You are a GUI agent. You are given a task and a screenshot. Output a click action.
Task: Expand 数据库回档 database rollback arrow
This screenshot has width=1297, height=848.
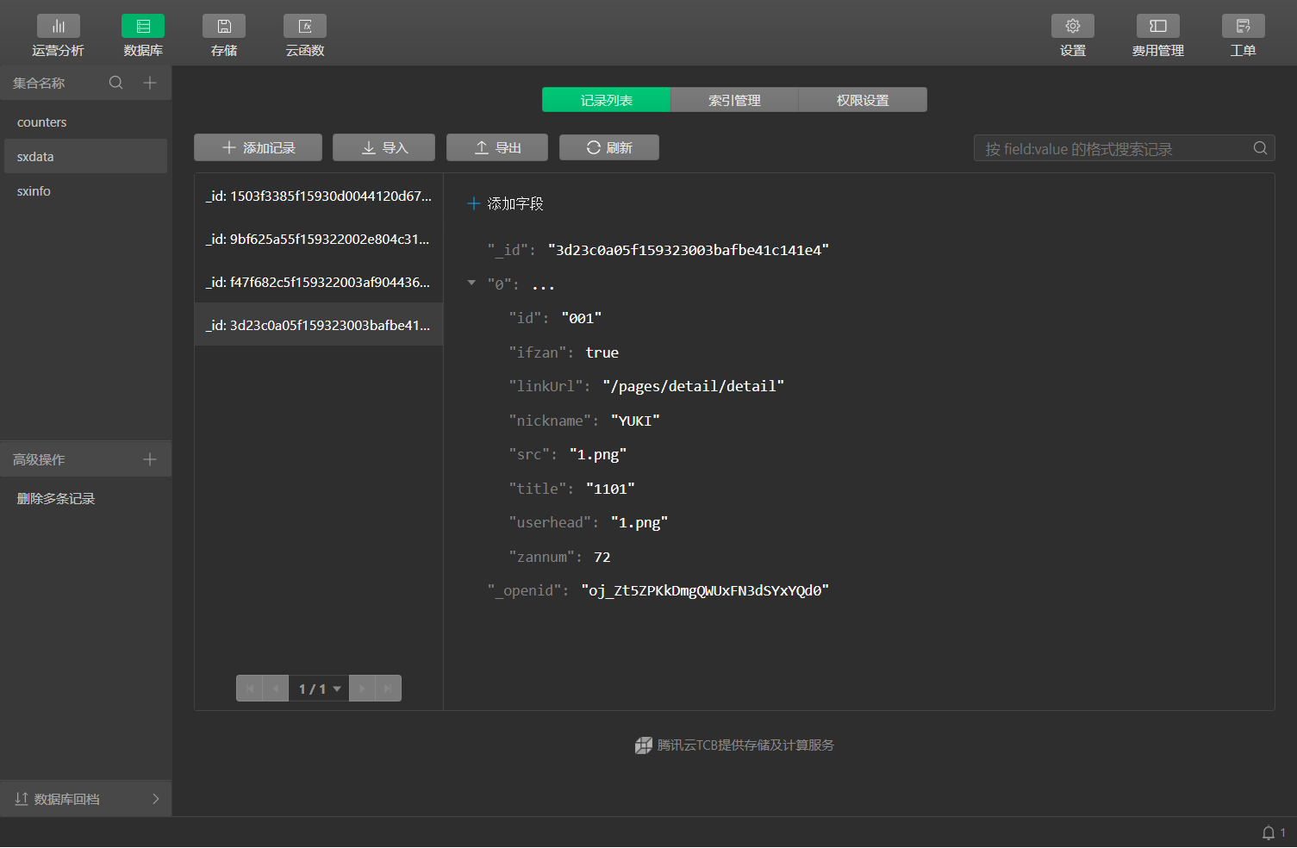(156, 799)
